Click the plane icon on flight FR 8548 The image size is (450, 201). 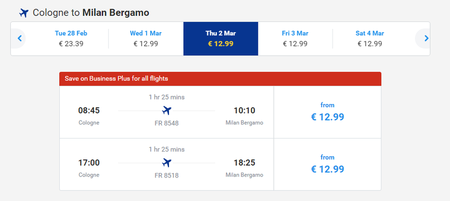click(166, 110)
